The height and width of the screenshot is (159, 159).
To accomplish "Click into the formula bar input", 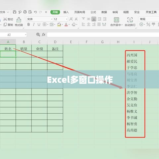I will (103, 35).
